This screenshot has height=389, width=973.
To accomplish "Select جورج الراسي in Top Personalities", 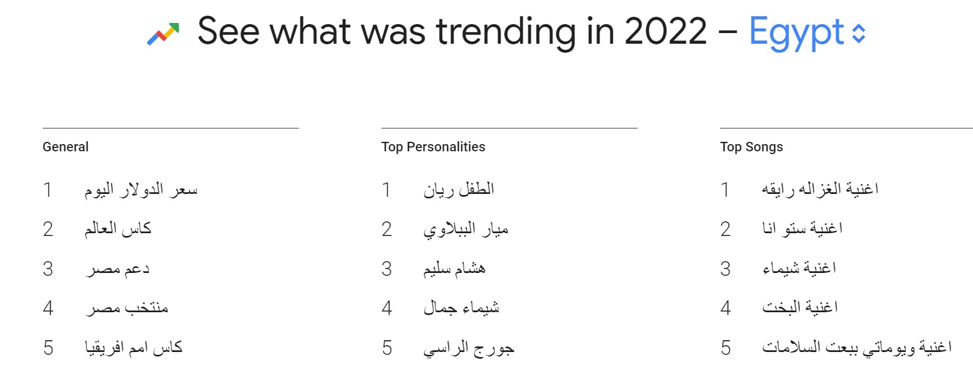I will [469, 348].
